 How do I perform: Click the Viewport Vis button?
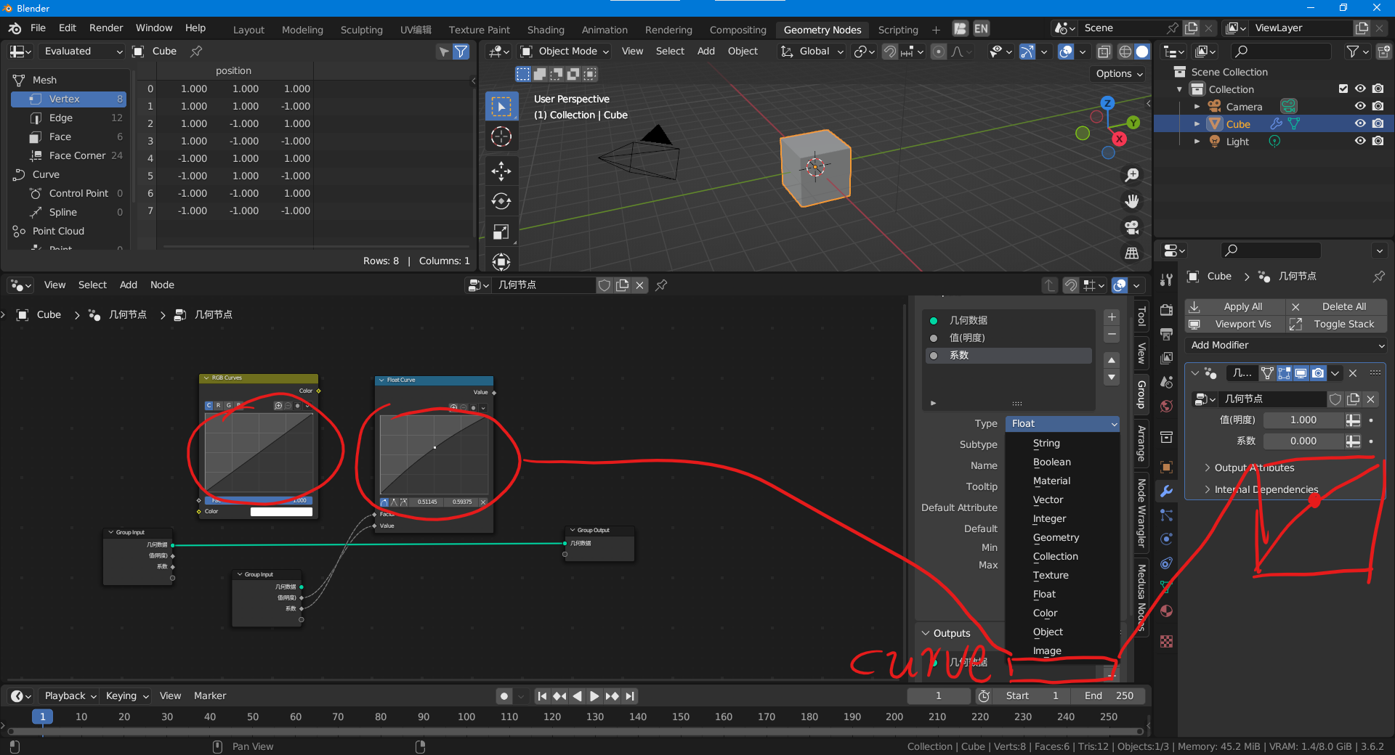tap(1234, 325)
